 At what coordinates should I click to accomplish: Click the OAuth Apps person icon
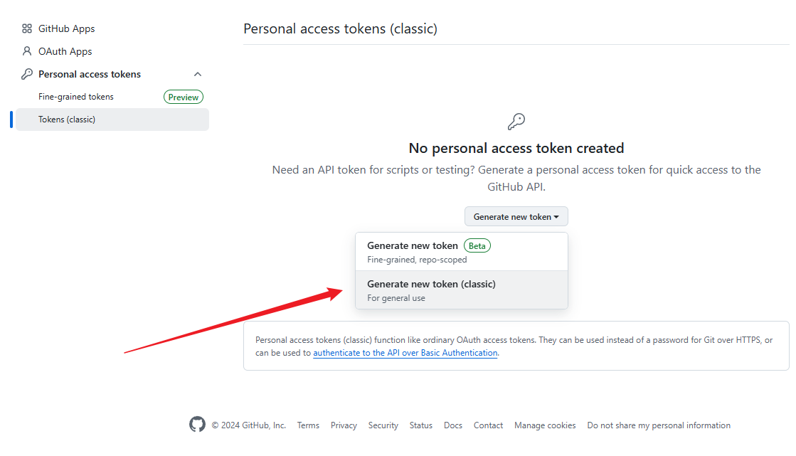coord(27,51)
